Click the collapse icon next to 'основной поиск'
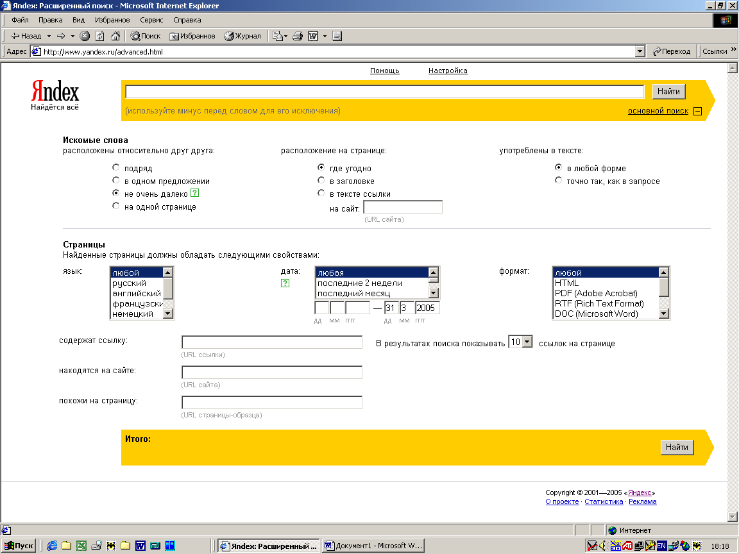 coord(698,111)
